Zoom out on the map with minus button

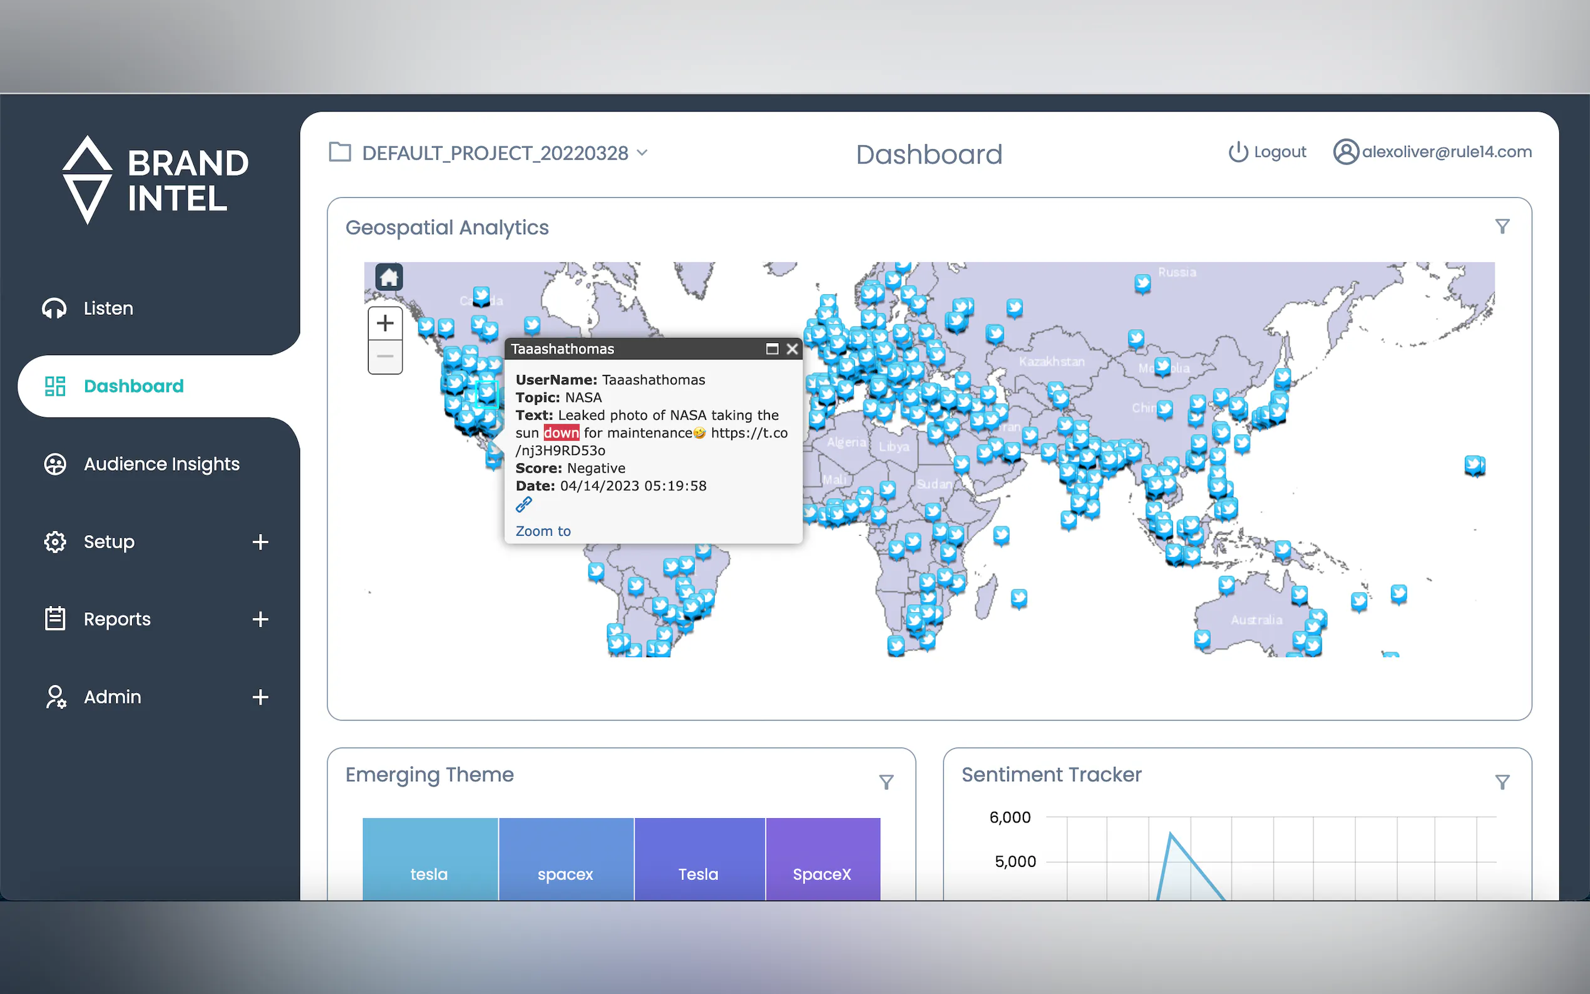pyautogui.click(x=385, y=357)
